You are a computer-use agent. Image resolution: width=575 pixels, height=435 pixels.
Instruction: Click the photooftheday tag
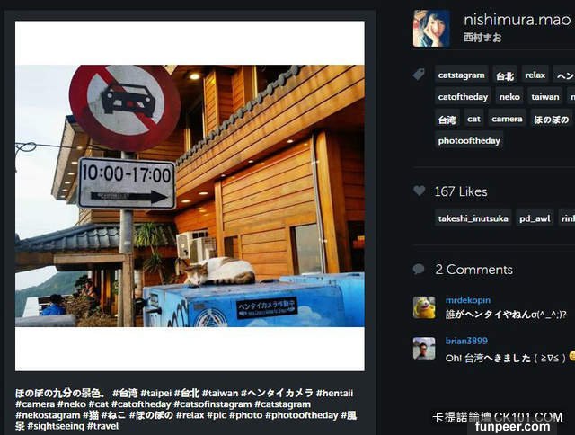tap(469, 141)
